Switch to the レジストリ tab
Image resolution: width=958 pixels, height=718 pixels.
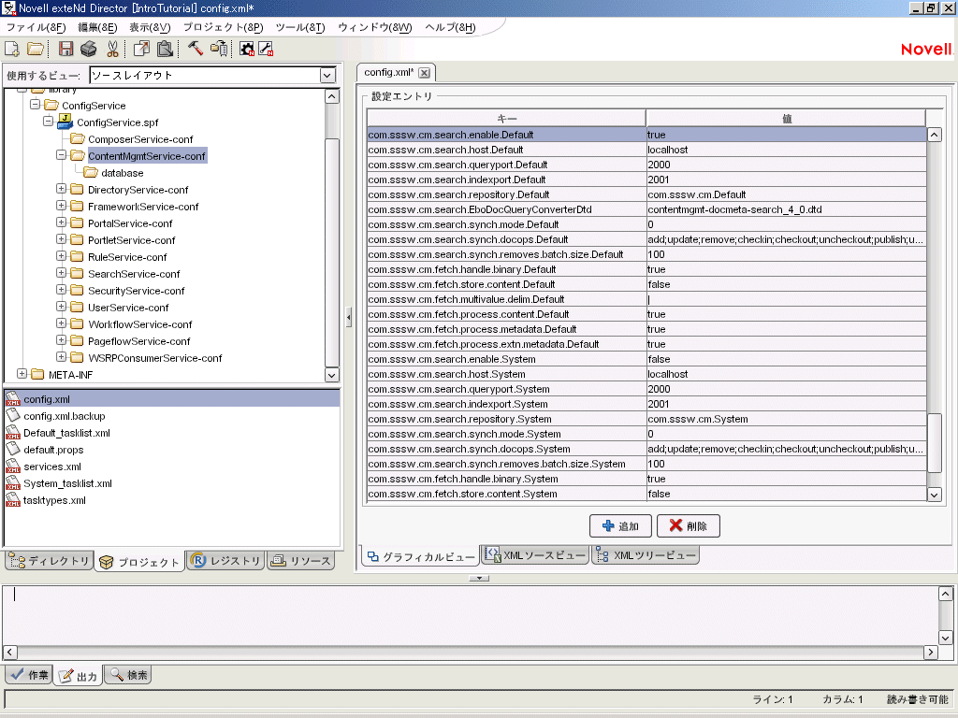225,561
